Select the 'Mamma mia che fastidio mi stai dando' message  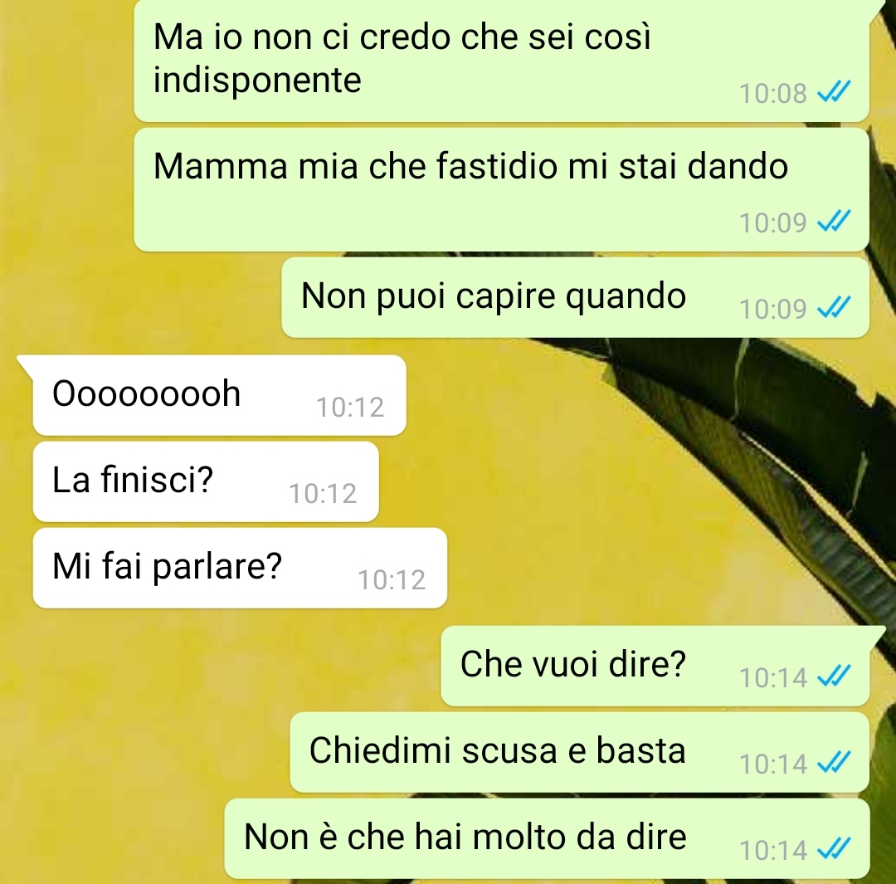pos(501,189)
